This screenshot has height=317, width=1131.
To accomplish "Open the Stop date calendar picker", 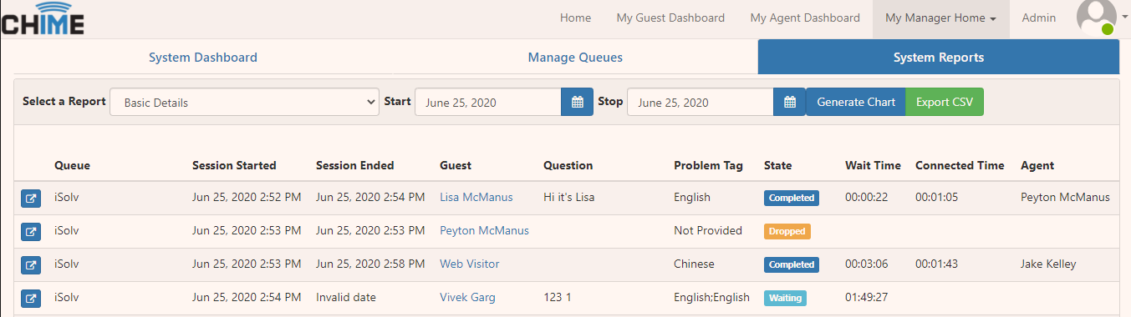I will 789,102.
